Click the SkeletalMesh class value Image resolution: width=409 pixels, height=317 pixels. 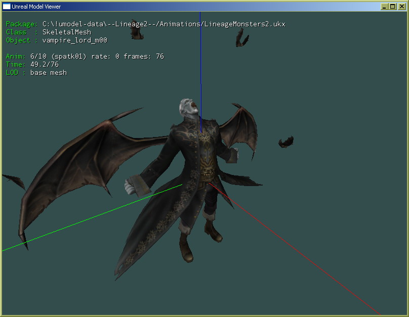(x=67, y=32)
